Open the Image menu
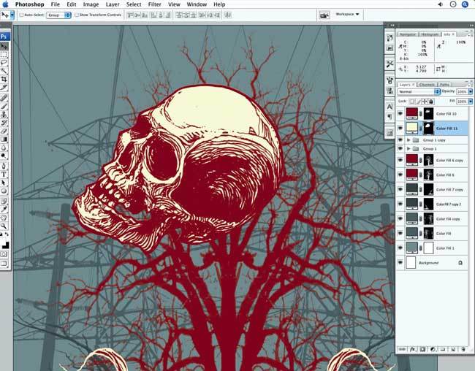The width and height of the screenshot is (475, 371). (91, 4)
